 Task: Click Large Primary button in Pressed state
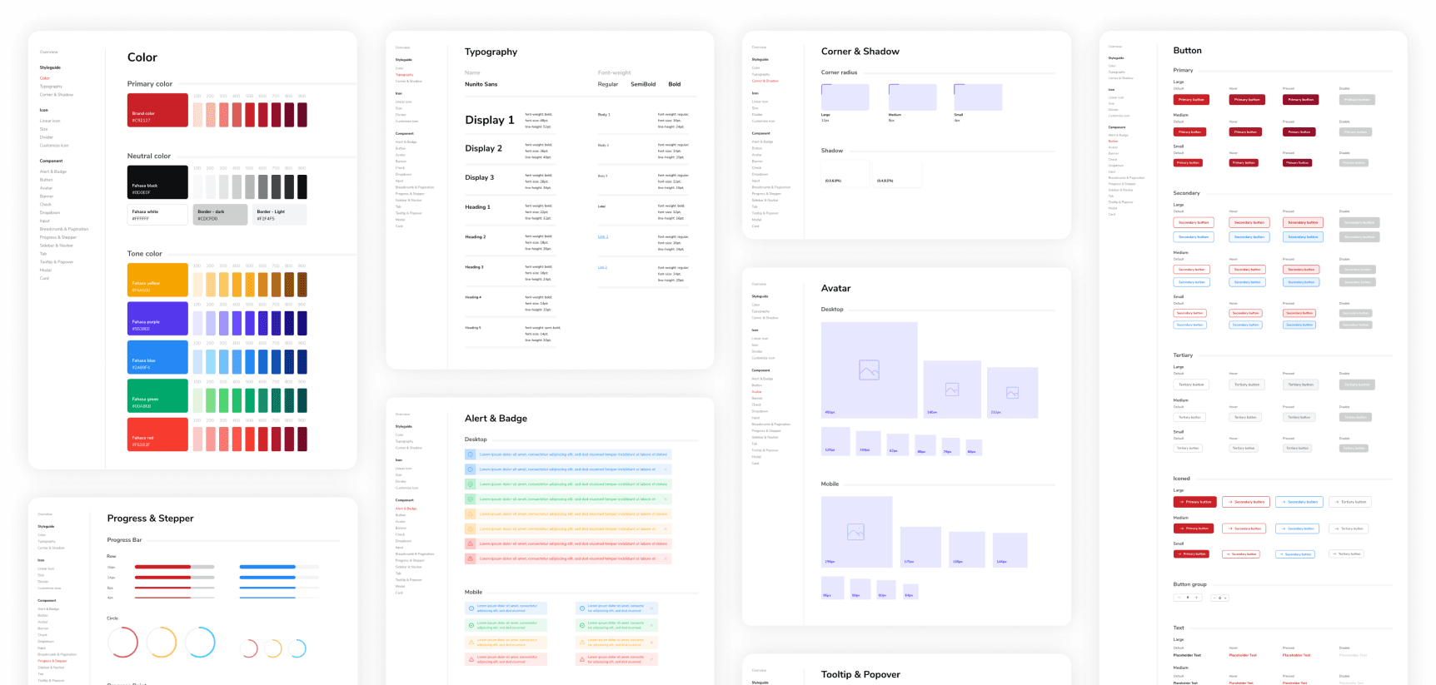[1301, 100]
